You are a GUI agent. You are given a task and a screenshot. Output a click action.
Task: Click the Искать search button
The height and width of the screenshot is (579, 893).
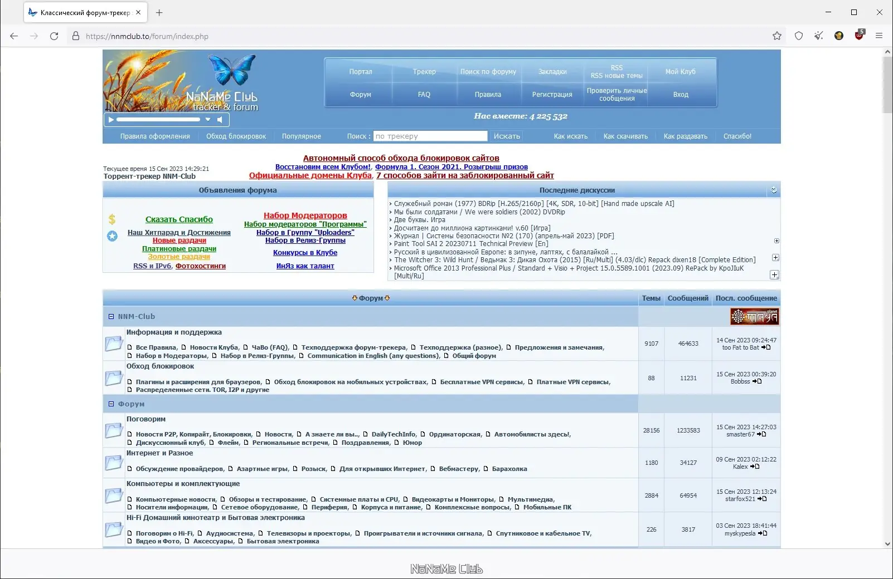[x=507, y=136]
